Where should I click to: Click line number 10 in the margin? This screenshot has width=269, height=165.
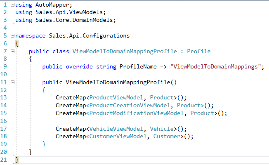(4, 74)
